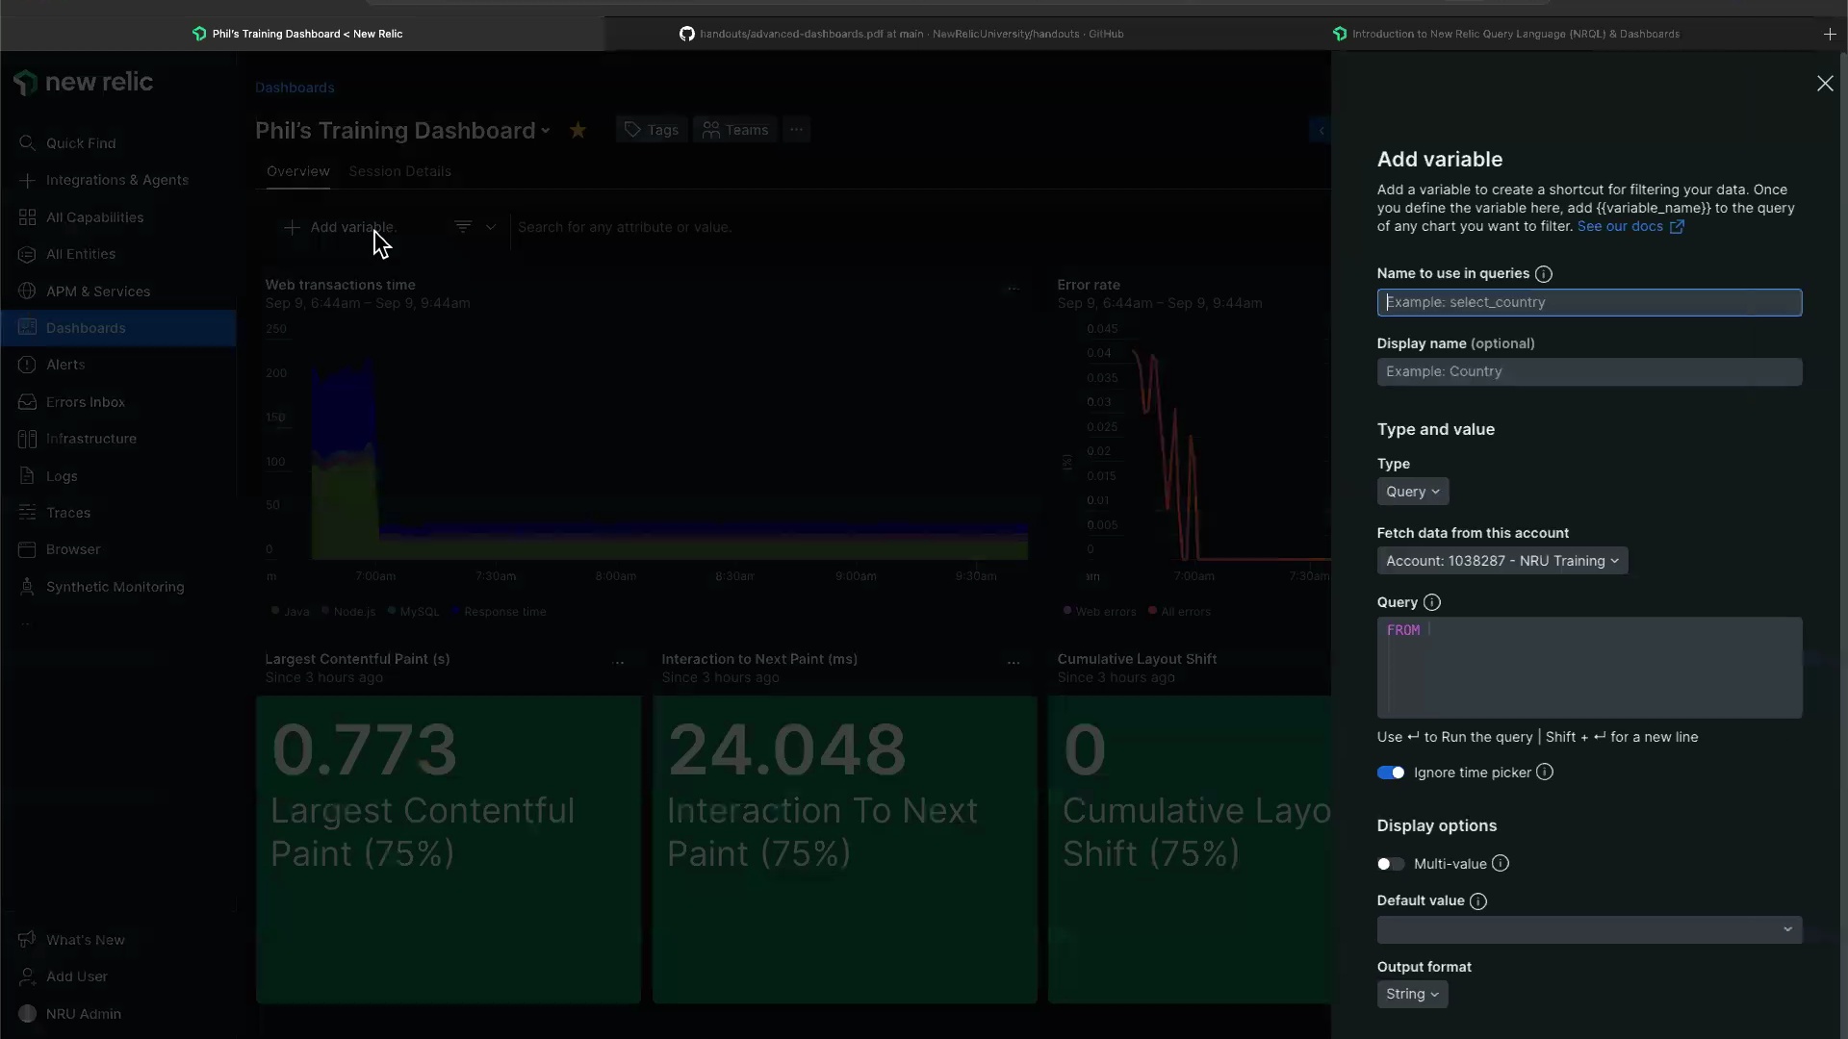
Task: Open Largest Contentful Paint widget options menu
Action: (618, 662)
